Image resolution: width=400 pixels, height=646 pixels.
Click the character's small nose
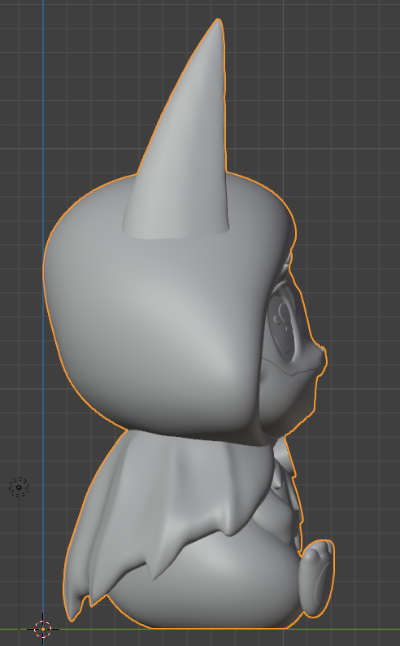[321, 357]
